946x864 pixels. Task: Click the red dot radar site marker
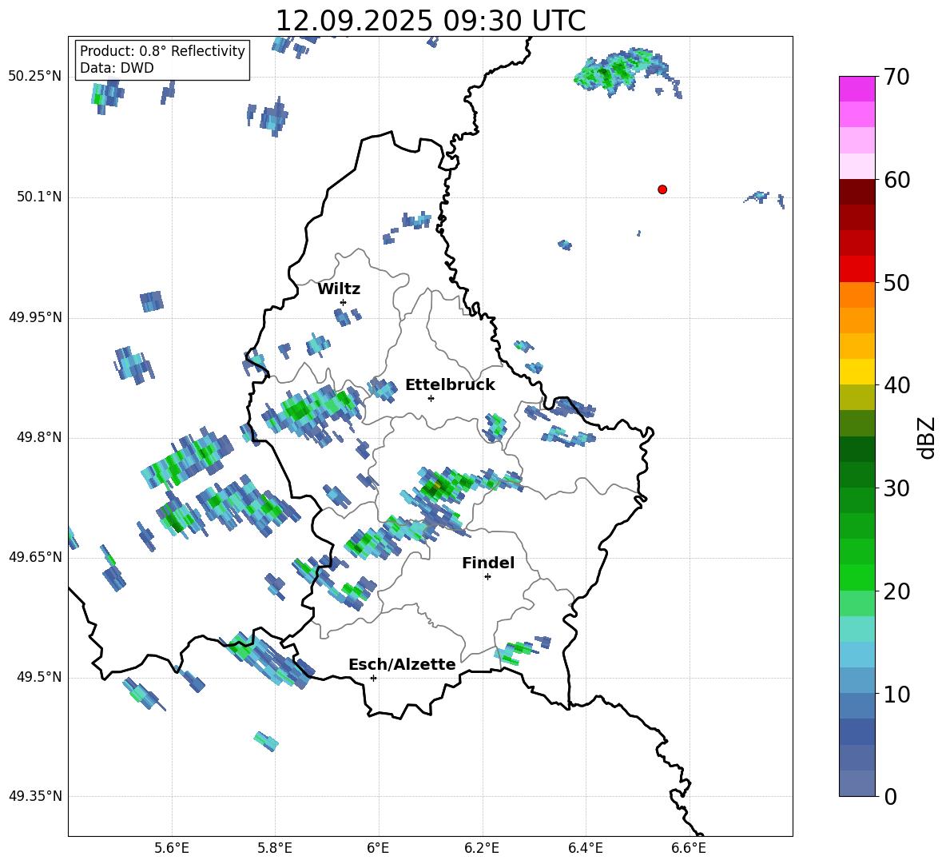[x=662, y=189]
